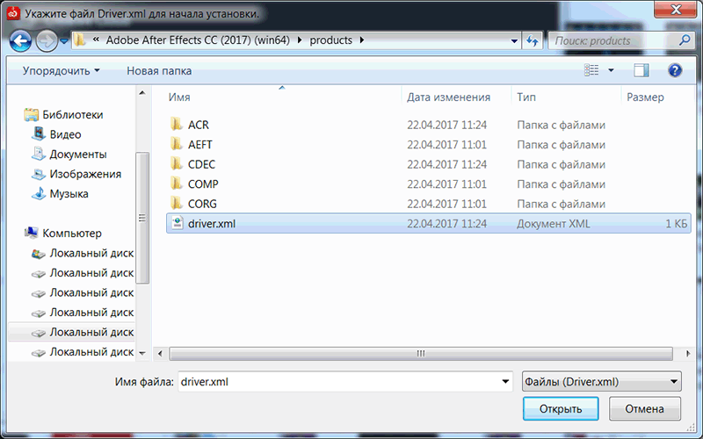The height and width of the screenshot is (439, 703).
Task: Click the folder icon in address bar
Action: (x=80, y=40)
